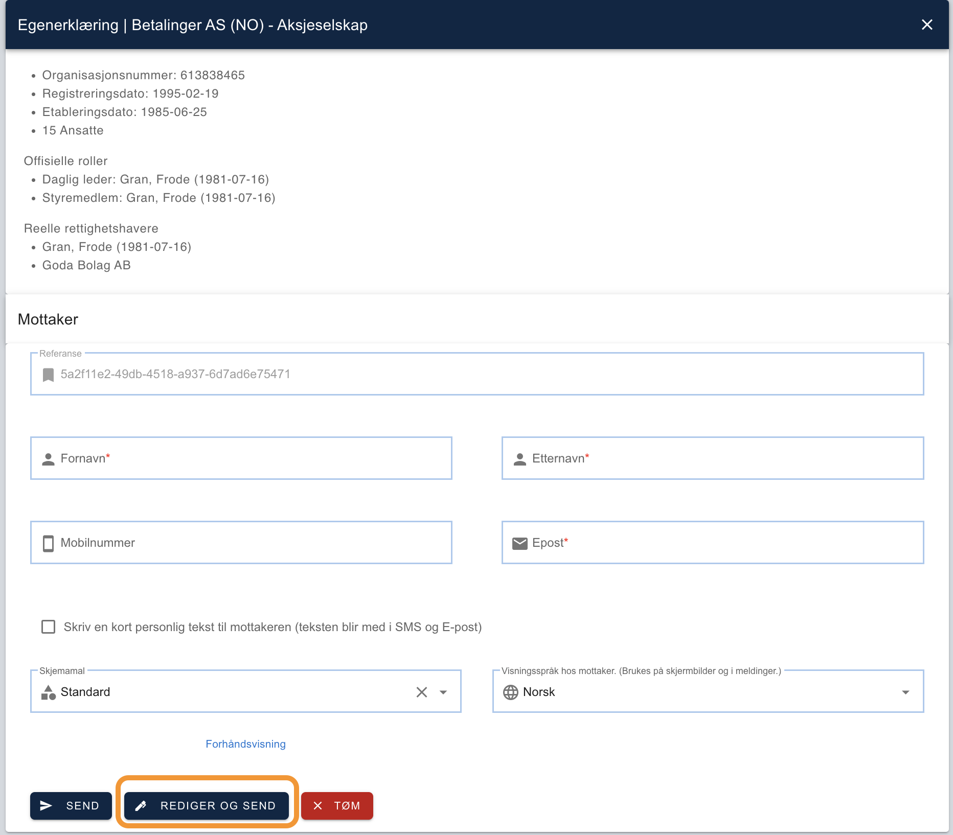Click 'Daglig leder: Gran, Frode' entry
Viewport: 953px width, 835px height.
pos(156,179)
